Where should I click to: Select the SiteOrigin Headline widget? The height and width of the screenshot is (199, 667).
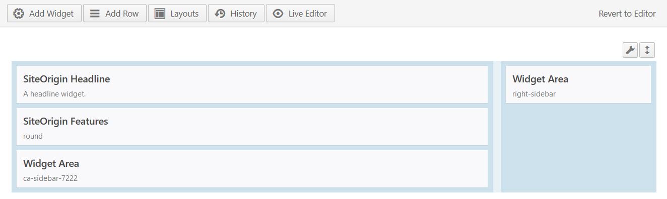252,84
